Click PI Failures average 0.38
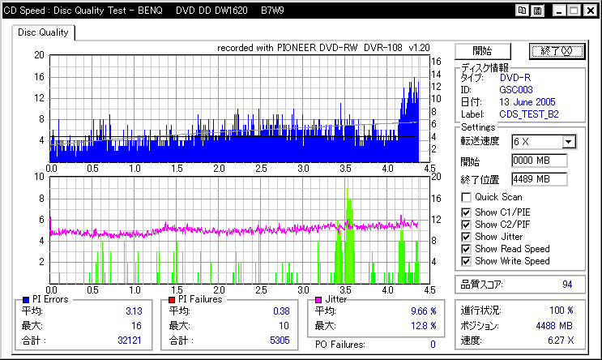The width and height of the screenshot is (602, 360). coord(281,311)
